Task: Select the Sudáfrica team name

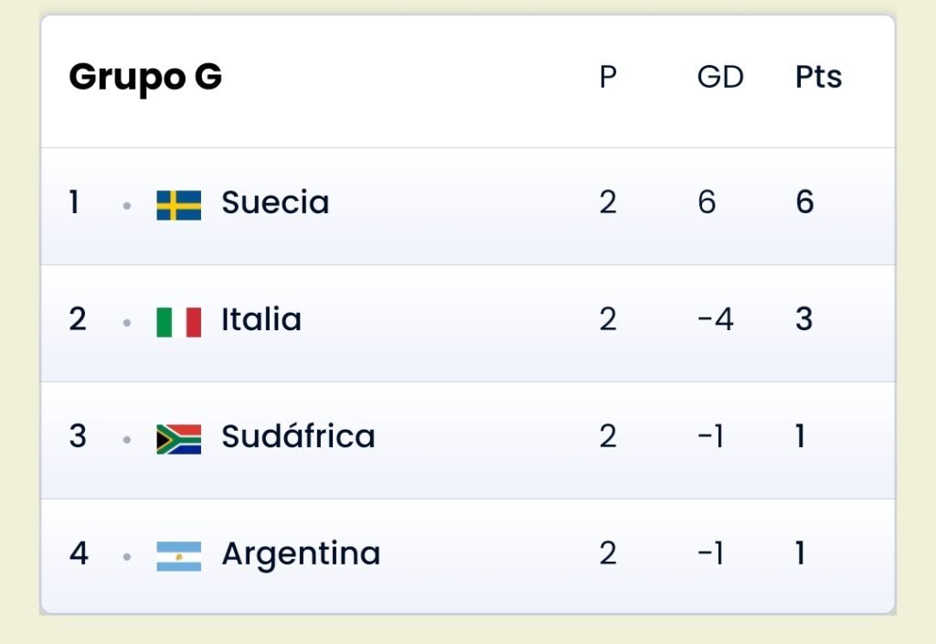Action: 298,435
